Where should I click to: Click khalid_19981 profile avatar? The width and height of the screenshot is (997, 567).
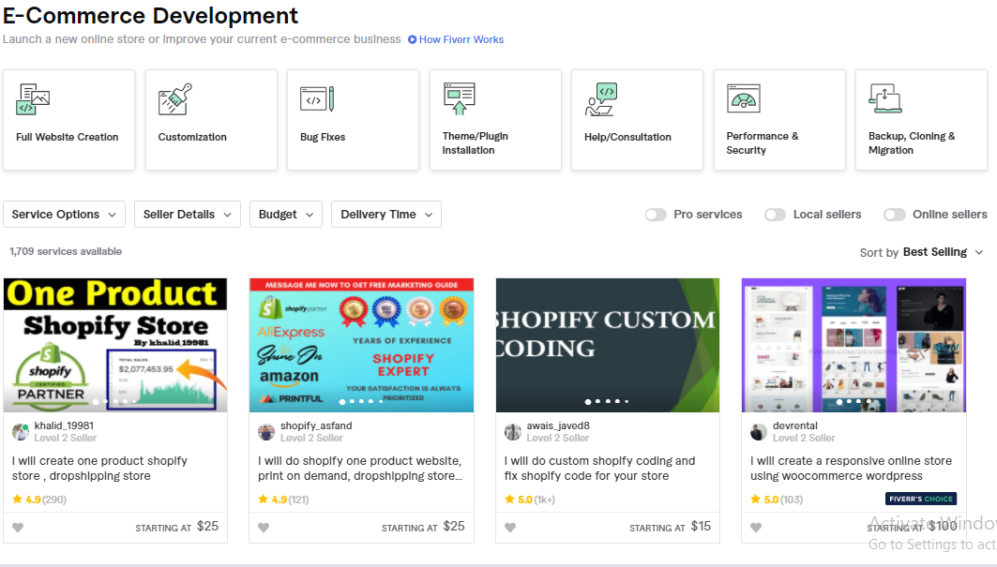[21, 432]
